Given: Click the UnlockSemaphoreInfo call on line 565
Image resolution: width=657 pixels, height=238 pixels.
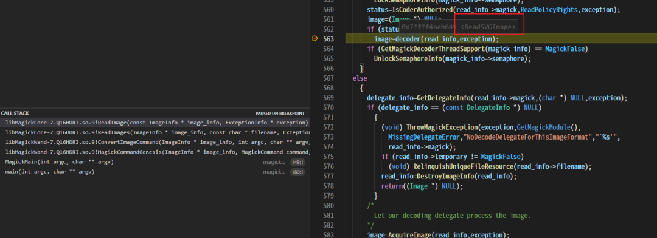Looking at the screenshot, I should click(x=408, y=58).
